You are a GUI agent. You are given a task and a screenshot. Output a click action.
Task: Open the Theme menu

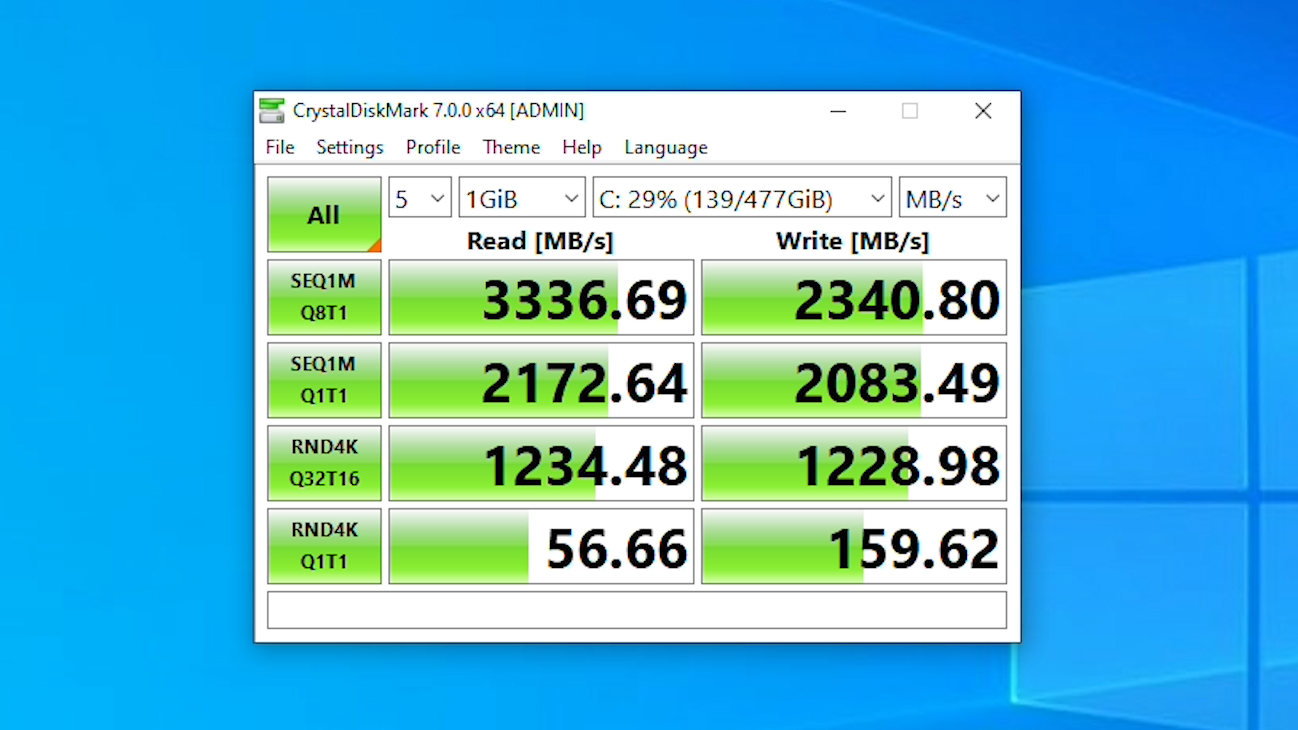511,147
